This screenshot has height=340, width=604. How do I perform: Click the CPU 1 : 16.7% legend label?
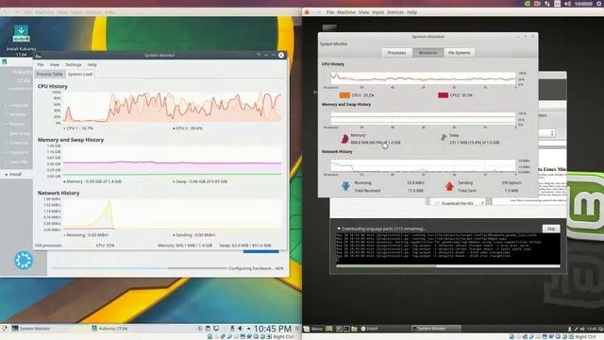(78, 128)
